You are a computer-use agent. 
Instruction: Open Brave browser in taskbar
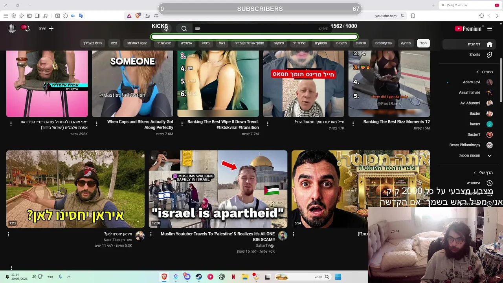click(x=164, y=277)
